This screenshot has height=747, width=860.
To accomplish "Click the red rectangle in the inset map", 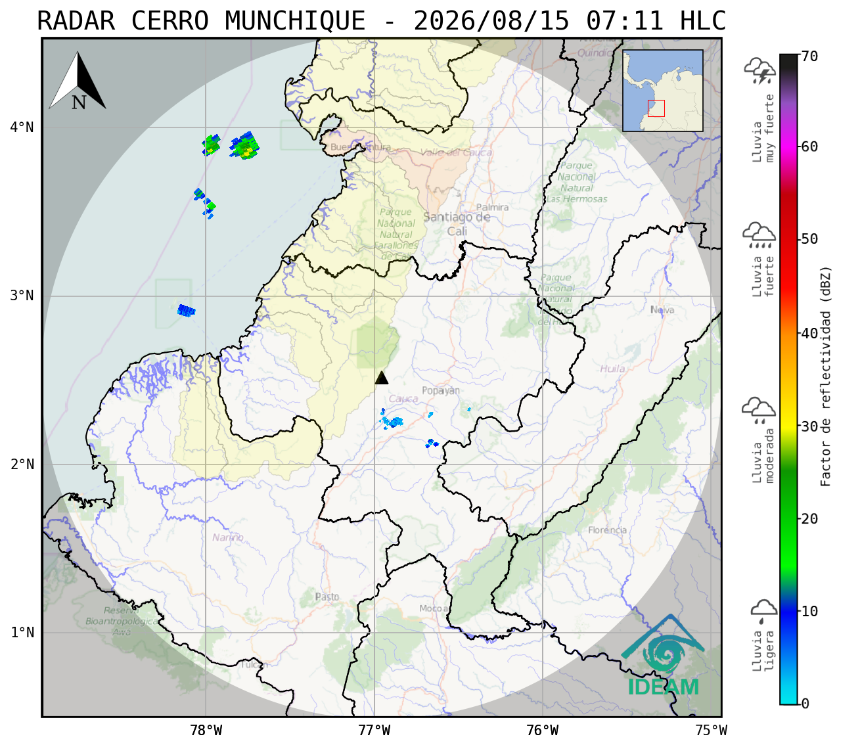I will click(656, 108).
